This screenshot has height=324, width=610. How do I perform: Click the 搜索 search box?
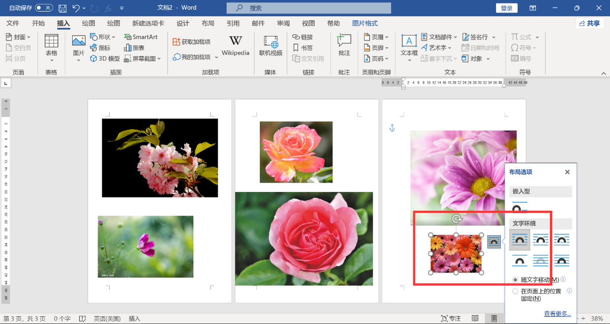[309, 8]
